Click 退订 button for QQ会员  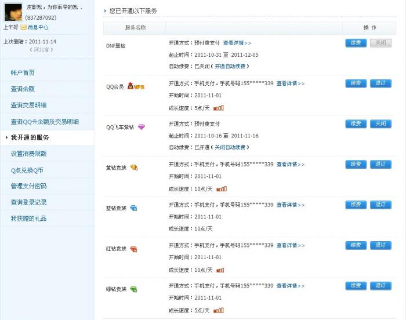pos(380,83)
